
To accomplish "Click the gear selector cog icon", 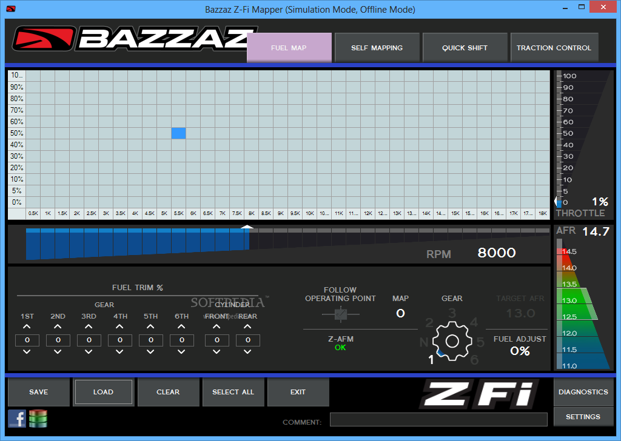I will [452, 341].
